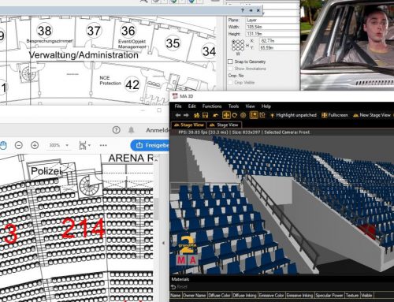Click the help question mark on palette title bar
Screen dimensions: 394x302
243,10
